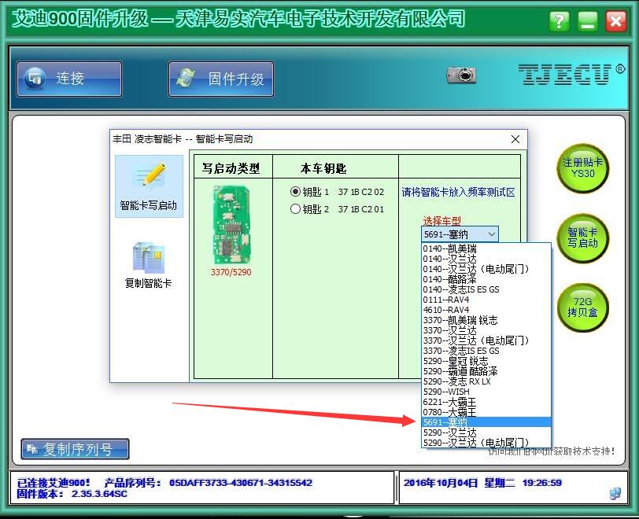The height and width of the screenshot is (519, 639).
Task: Click the key ID 37 1B C2 01
Action: click(360, 209)
